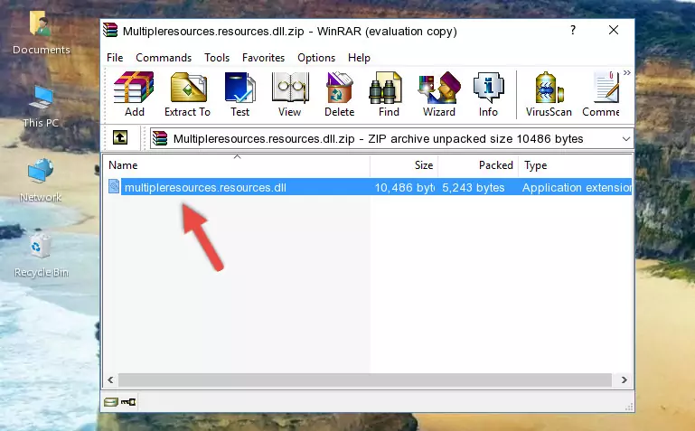Select the Network desktop icon
This screenshot has height=431, width=695.
[41, 181]
